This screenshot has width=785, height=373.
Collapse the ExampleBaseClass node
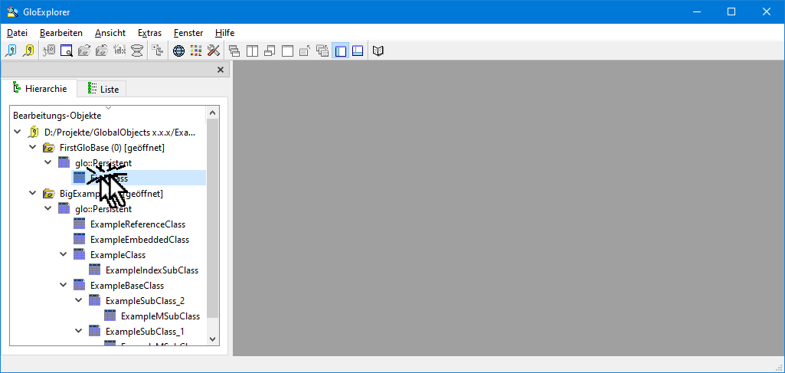[x=63, y=285]
